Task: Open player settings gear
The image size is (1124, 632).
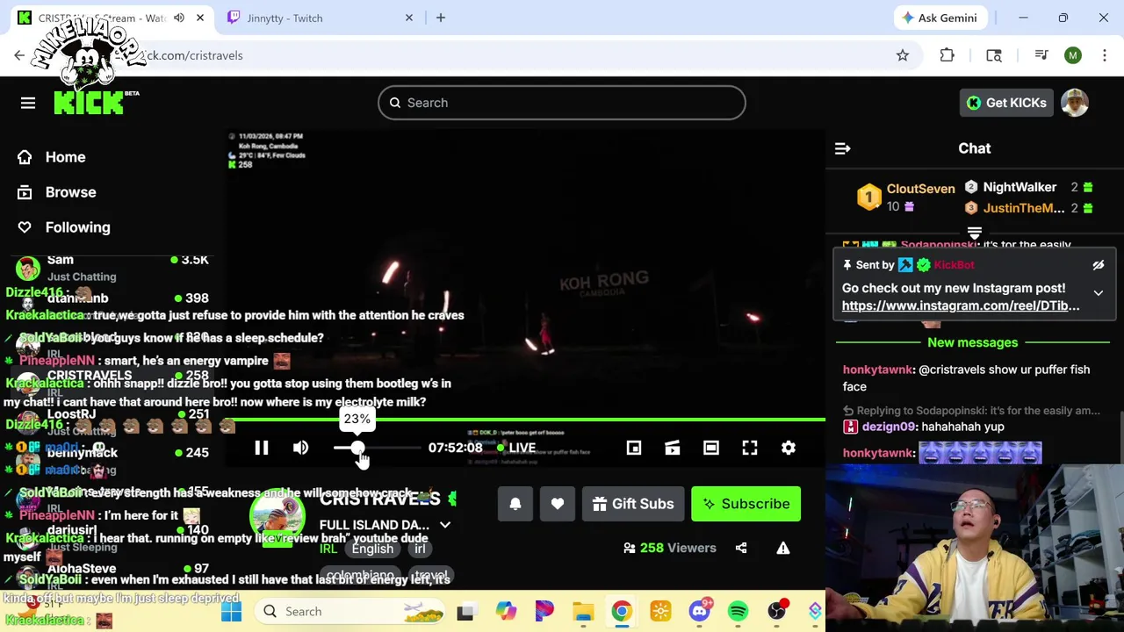Action: pos(789,448)
